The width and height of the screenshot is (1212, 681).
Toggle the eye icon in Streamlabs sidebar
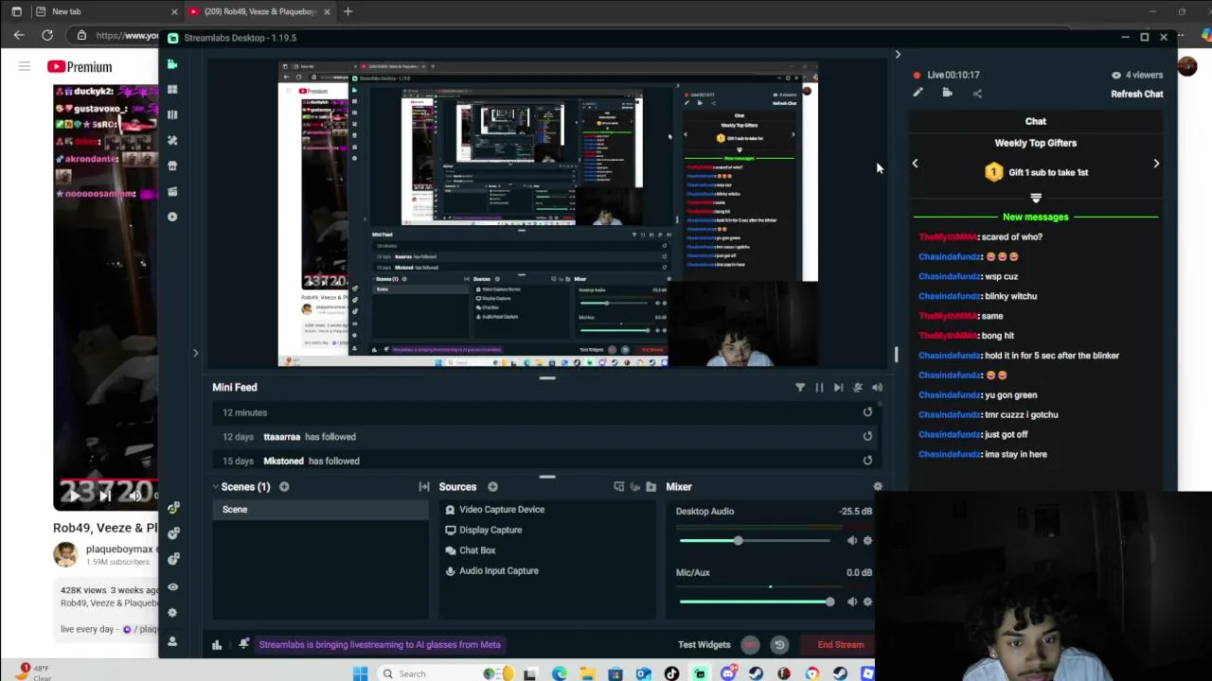pos(171,587)
